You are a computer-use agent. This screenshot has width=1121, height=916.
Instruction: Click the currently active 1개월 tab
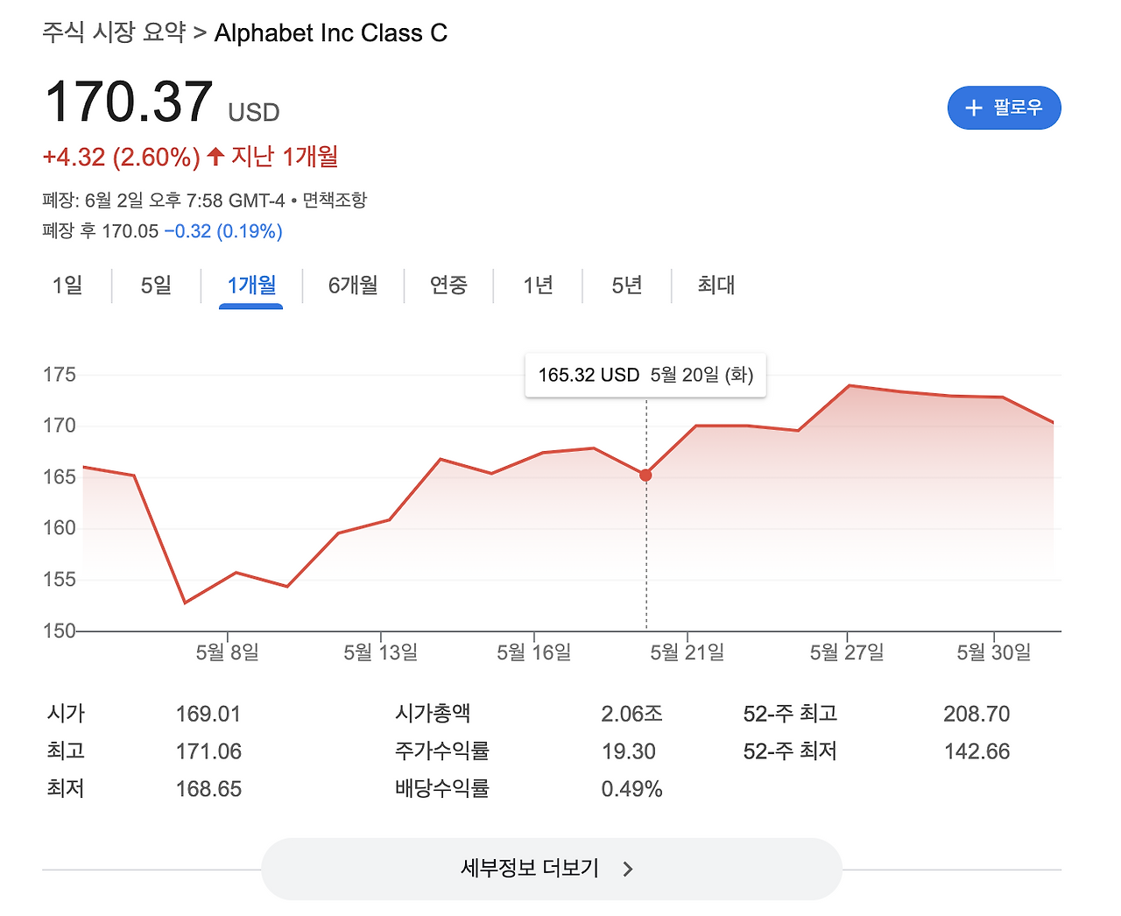tap(251, 285)
